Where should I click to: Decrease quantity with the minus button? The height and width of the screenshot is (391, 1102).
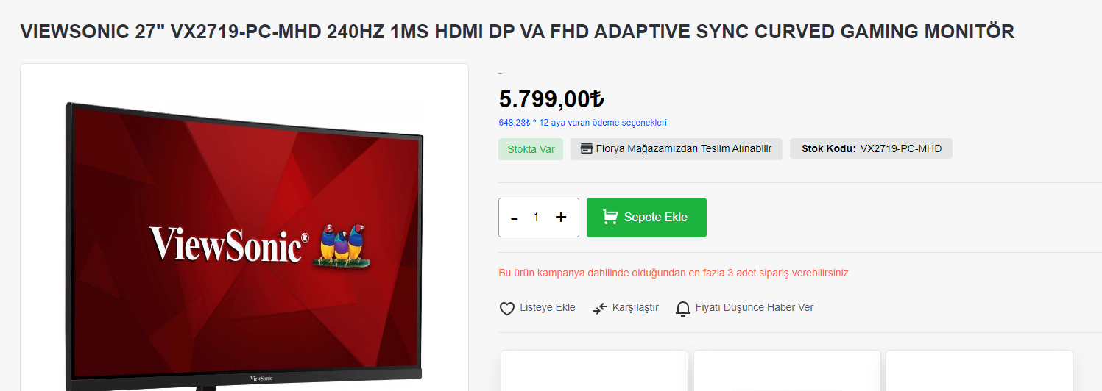[514, 218]
